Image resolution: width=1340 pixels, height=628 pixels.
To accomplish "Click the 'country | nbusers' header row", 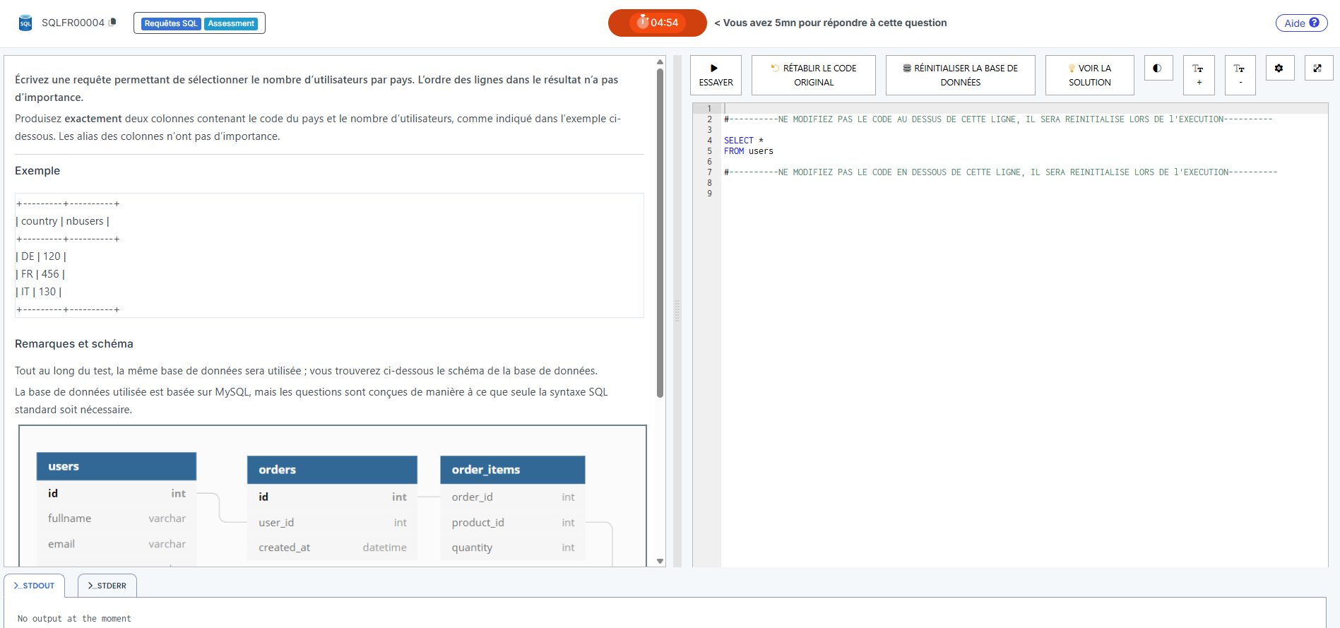I will coord(63,221).
